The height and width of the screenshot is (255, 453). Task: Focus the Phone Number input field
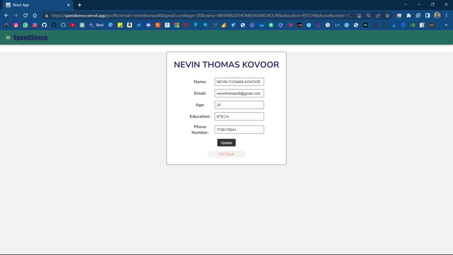pos(239,129)
